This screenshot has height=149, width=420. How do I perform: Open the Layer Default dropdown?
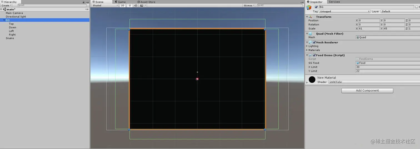click(x=400, y=11)
